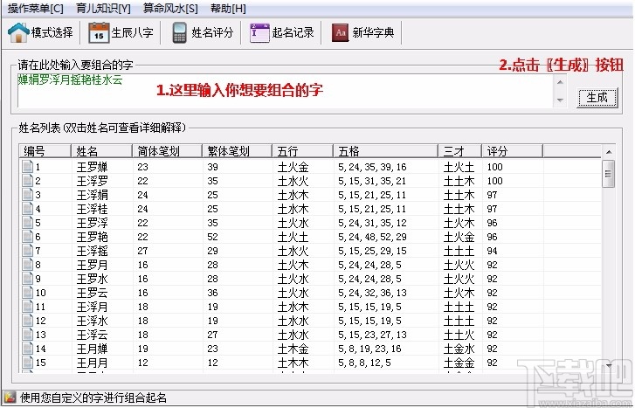
Task: Click the 生成 button
Action: (597, 98)
